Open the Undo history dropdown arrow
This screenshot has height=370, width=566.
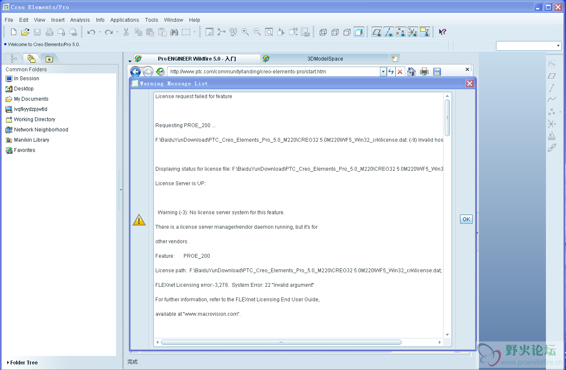(100, 32)
